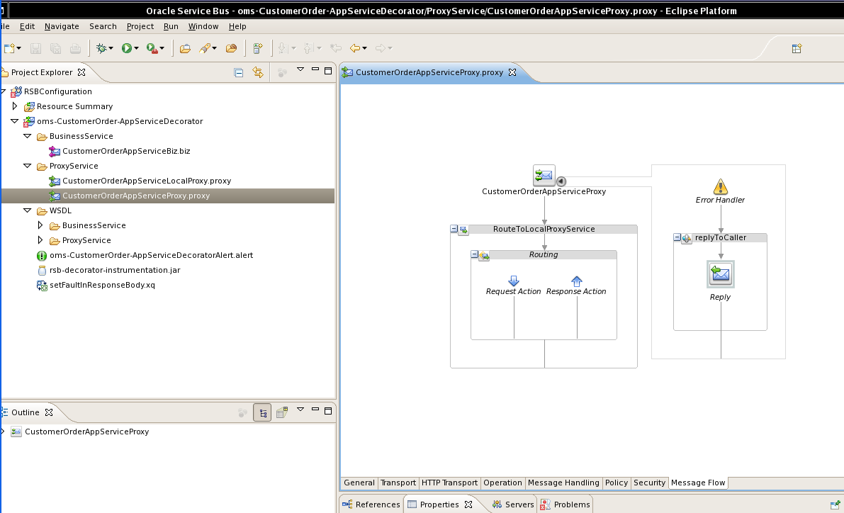Switch to the General tab
The height and width of the screenshot is (513, 844).
click(x=359, y=483)
